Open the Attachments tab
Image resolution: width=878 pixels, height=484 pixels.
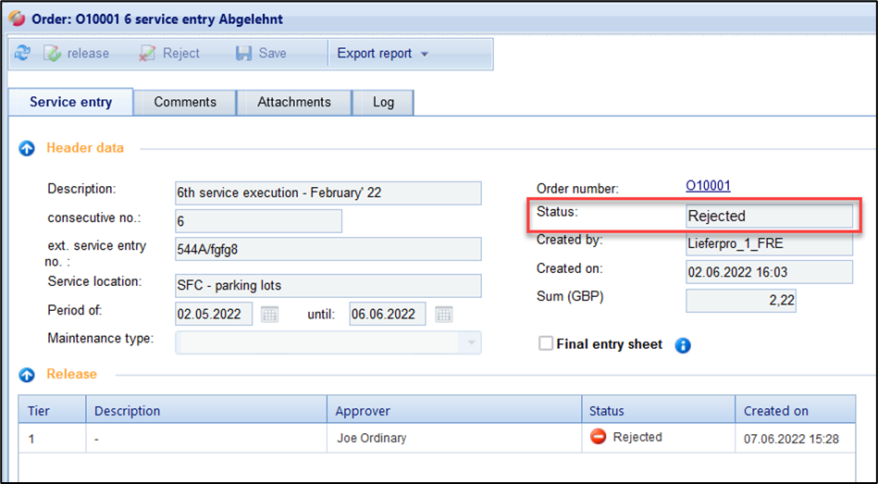(x=293, y=102)
